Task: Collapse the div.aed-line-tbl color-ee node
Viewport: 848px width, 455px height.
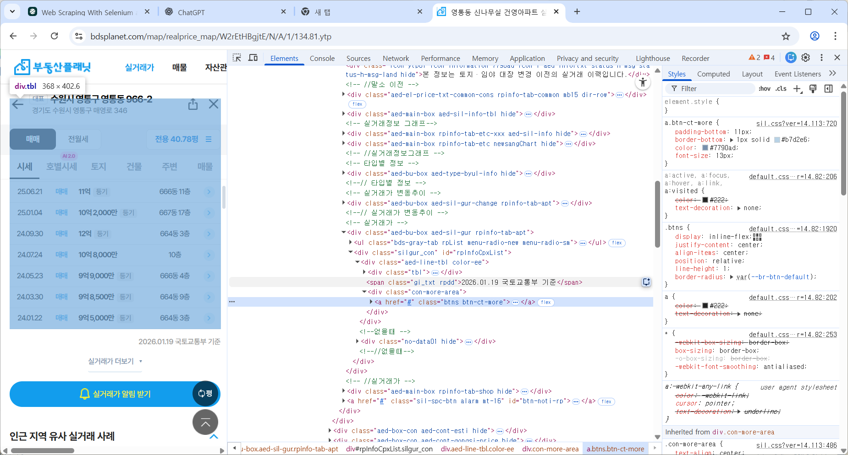Action: pyautogui.click(x=358, y=262)
